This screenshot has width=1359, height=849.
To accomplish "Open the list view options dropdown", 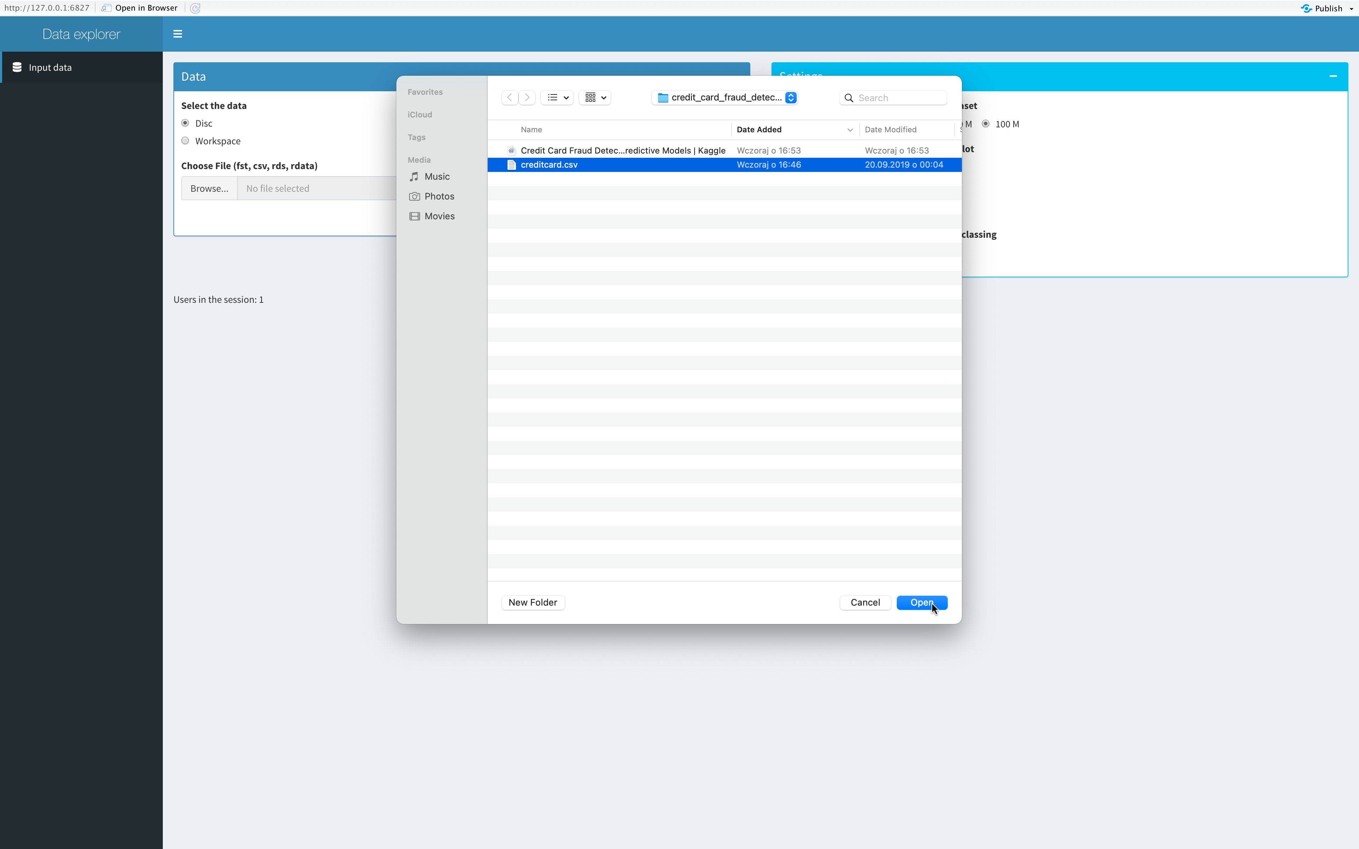I will (x=557, y=98).
